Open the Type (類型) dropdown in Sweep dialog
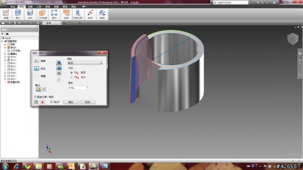This screenshot has width=303, height=170. tap(85, 63)
